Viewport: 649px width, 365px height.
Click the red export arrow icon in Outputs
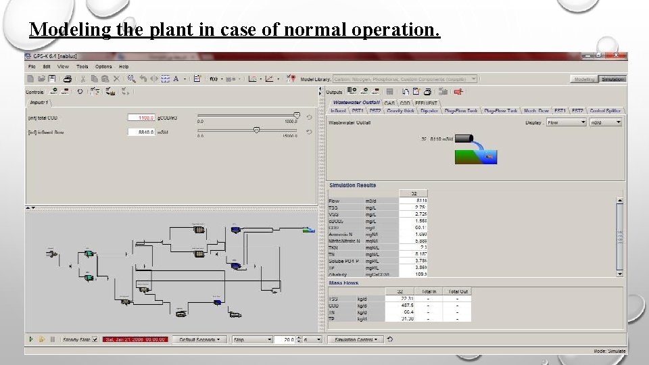tap(458, 91)
